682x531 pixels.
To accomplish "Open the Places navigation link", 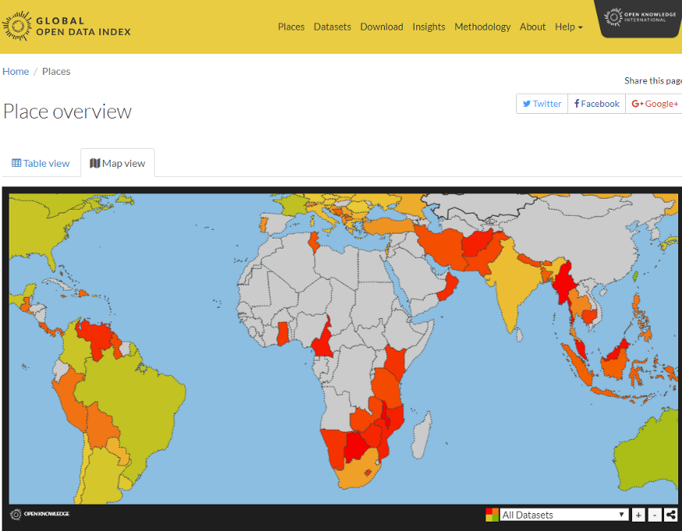I will tap(291, 27).
